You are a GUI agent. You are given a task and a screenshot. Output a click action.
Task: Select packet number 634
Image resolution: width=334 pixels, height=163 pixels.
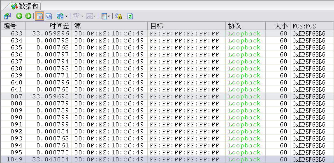(x=16, y=40)
